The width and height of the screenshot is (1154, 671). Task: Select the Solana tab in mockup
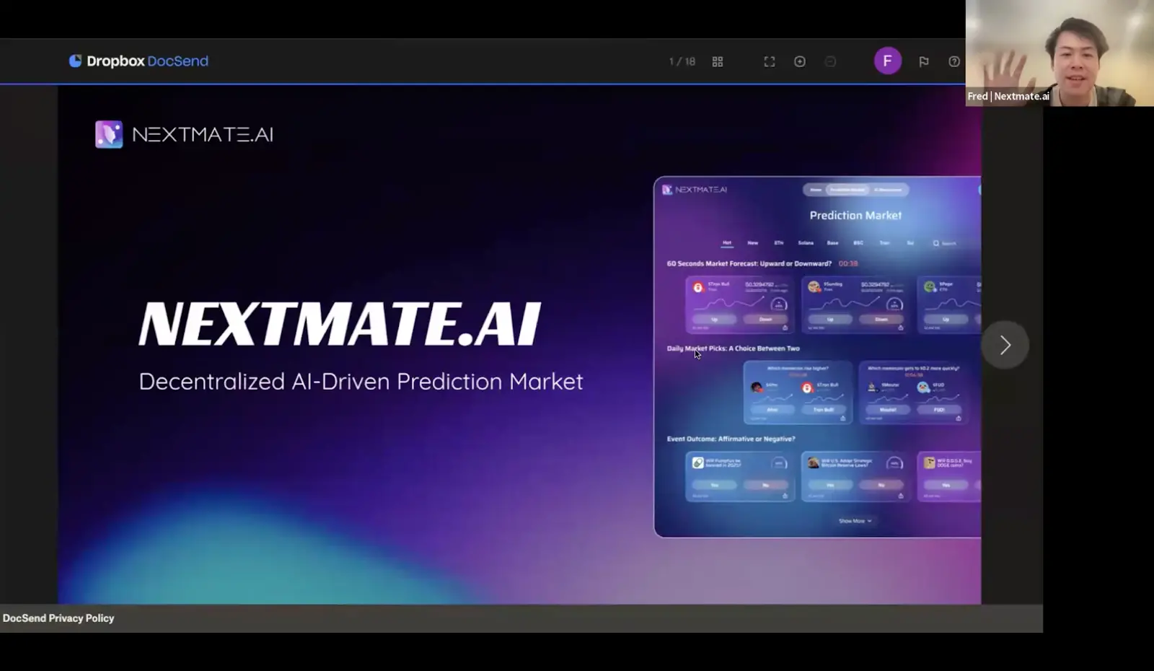pyautogui.click(x=806, y=243)
